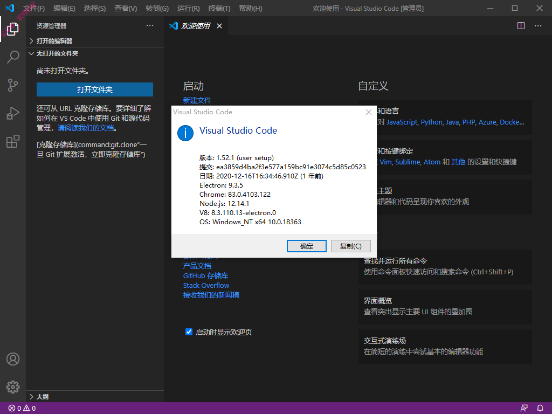This screenshot has width=552, height=414.
Task: Open the 查看(V) menu
Action: pos(125,8)
